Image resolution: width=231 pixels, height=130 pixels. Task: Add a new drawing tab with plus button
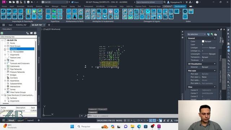(x=49, y=25)
